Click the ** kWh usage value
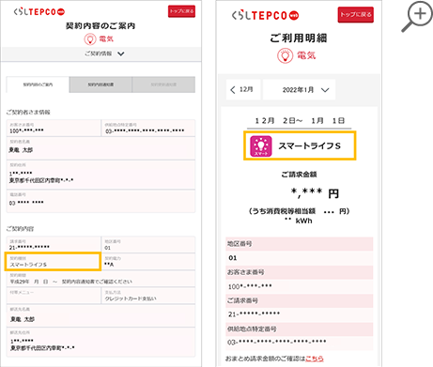Viewport: 433px width, 367px height. (298, 221)
